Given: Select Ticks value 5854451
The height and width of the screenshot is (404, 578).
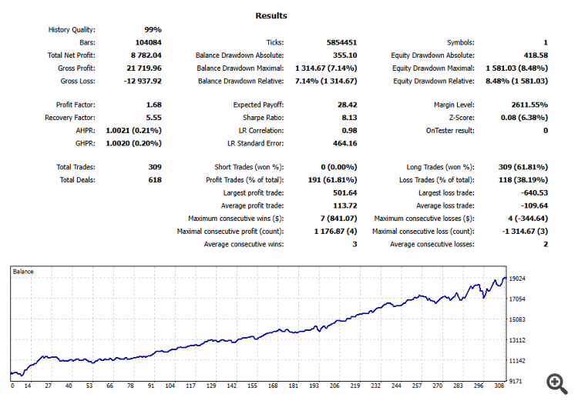Looking at the screenshot, I should tap(341, 42).
